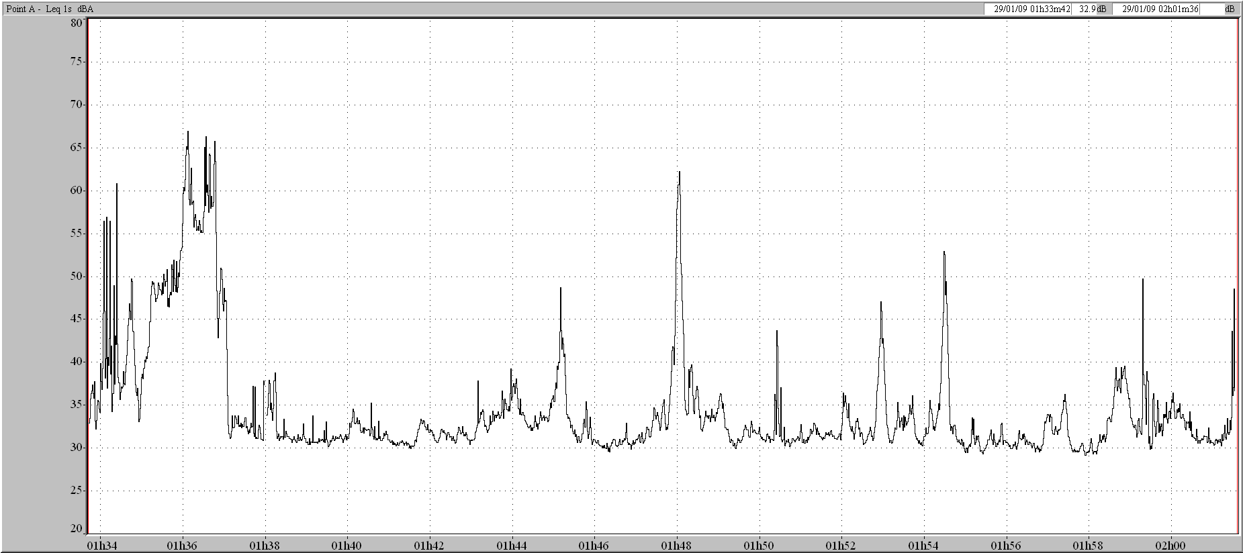This screenshot has height=553, width=1243.
Task: Click the 75 dB level axis label
Action: tap(76, 62)
